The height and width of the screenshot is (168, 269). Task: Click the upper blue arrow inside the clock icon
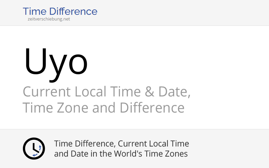[x=40, y=148]
